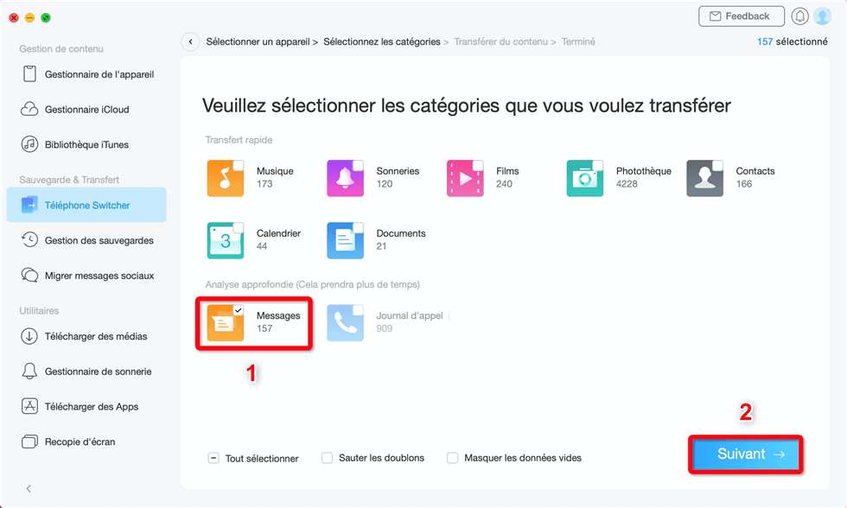Go back using the breadcrumb arrow
The image size is (847, 508).
click(x=190, y=41)
